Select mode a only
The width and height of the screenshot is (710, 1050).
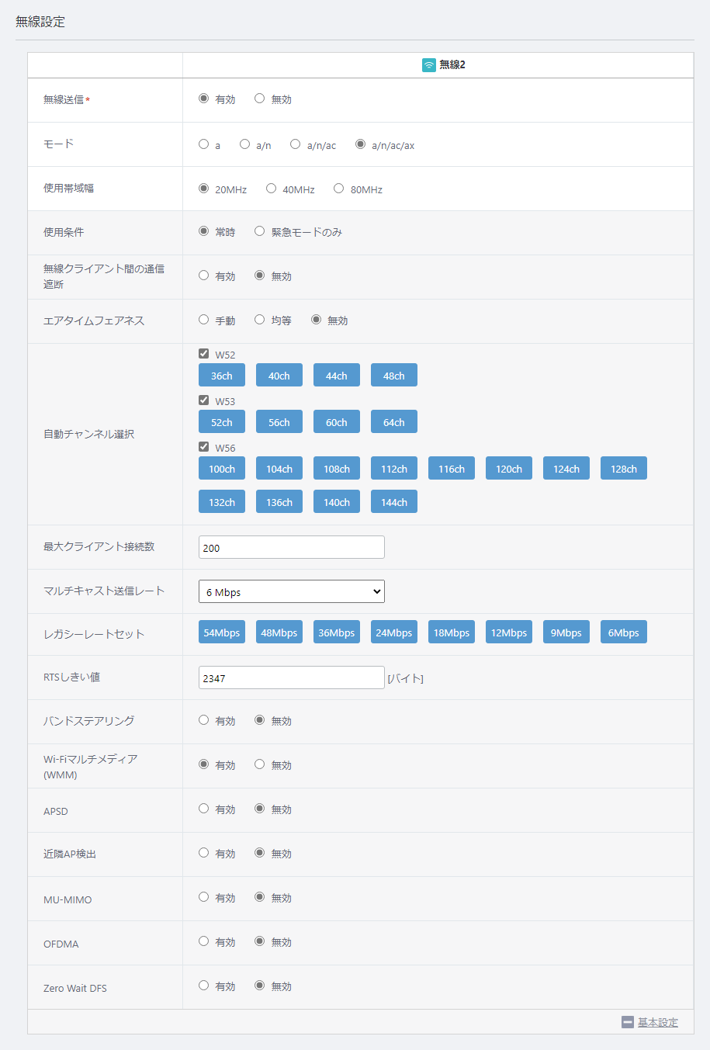[203, 144]
